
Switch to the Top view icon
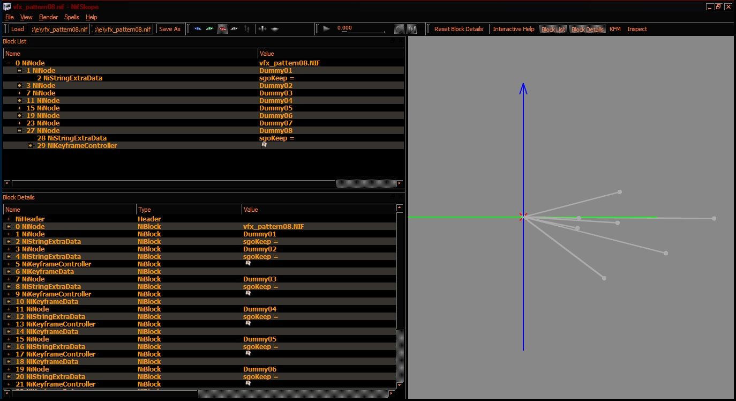[x=198, y=29]
